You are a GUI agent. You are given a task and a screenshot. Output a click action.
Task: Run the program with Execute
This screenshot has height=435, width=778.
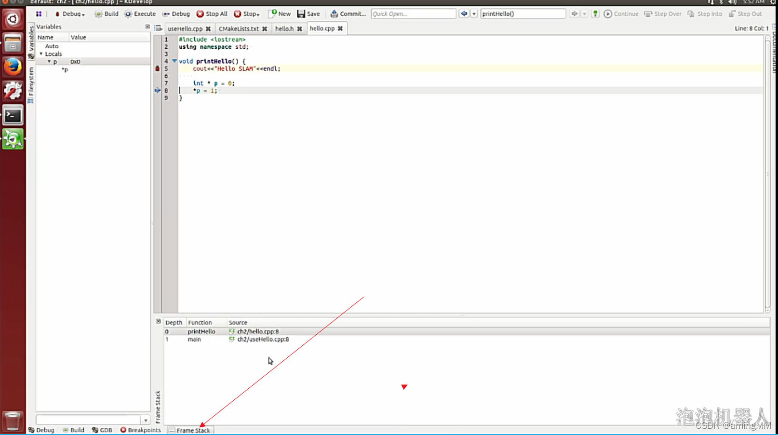pos(140,14)
